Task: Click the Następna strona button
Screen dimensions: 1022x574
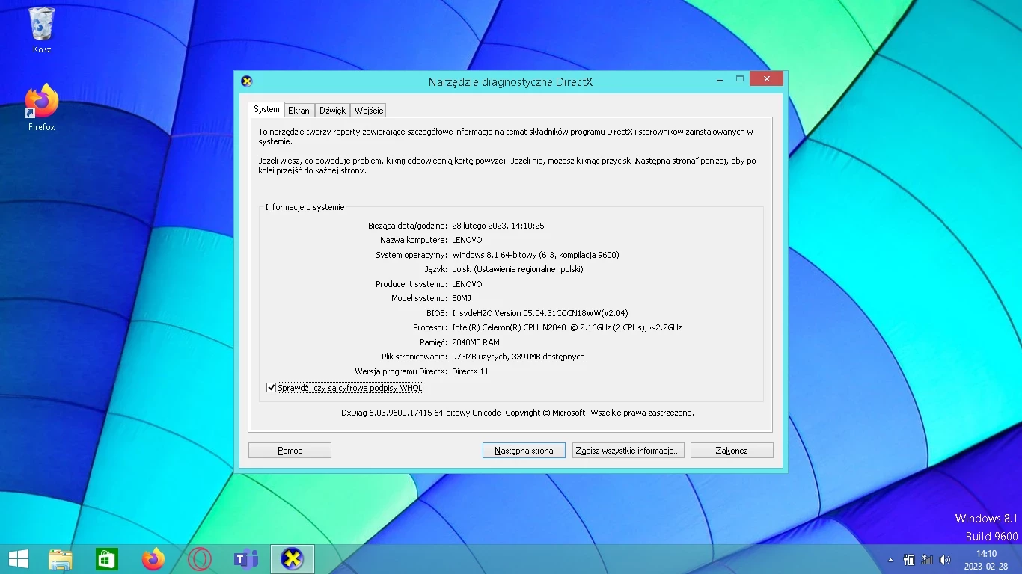Action: point(524,451)
